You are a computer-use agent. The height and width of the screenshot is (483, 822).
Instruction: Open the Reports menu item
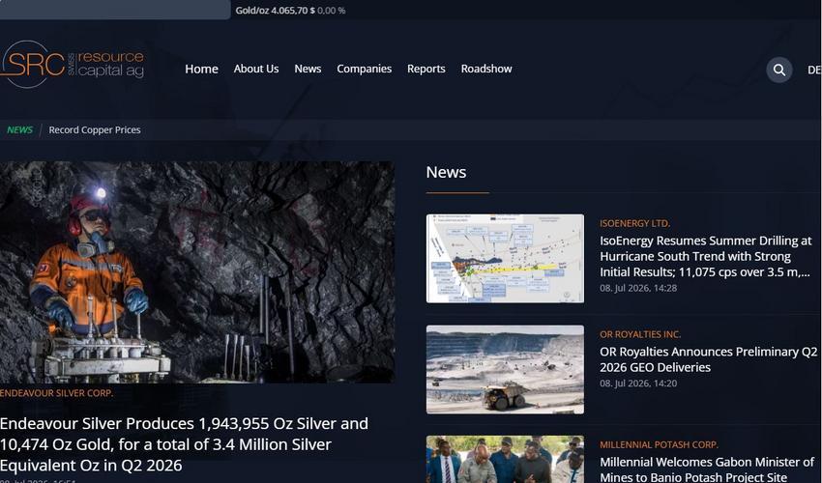click(x=426, y=69)
